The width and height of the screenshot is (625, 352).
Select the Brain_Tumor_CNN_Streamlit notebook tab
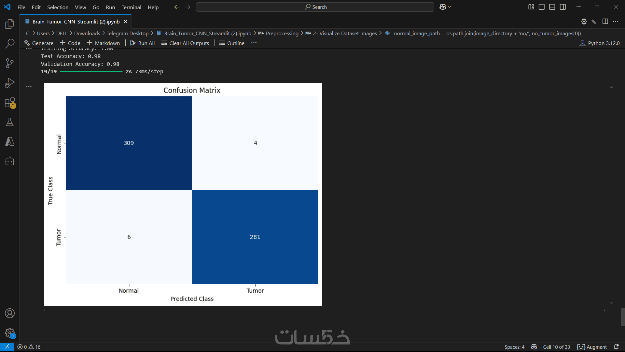(x=76, y=22)
